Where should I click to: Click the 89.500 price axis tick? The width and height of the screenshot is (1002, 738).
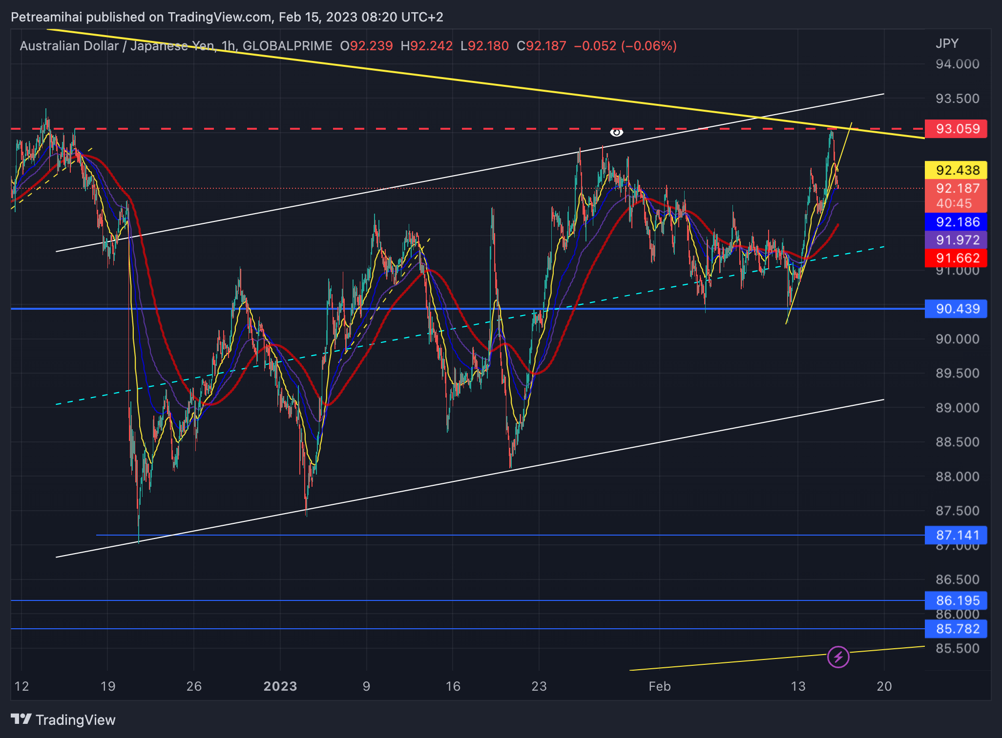tap(957, 373)
